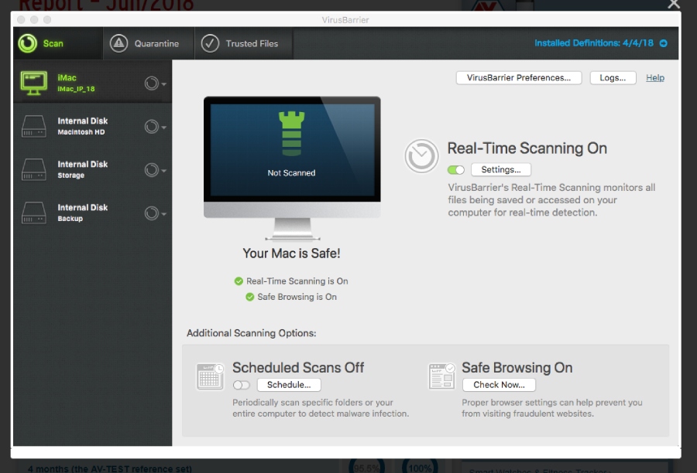
Task: Open the Trusted Files tab
Action: (244, 43)
